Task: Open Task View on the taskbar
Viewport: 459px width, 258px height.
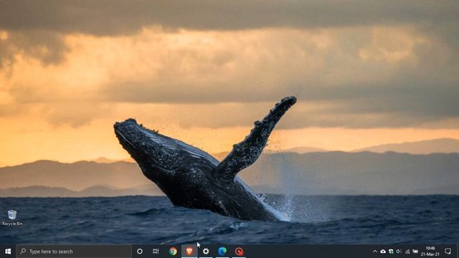Action: click(156, 252)
